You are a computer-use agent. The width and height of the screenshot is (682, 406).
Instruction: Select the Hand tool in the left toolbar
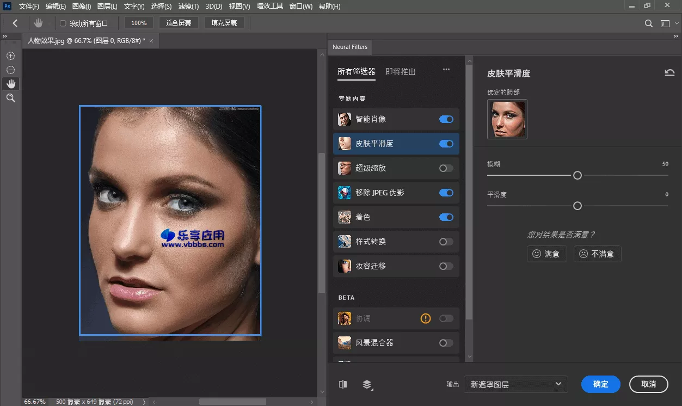(x=10, y=83)
